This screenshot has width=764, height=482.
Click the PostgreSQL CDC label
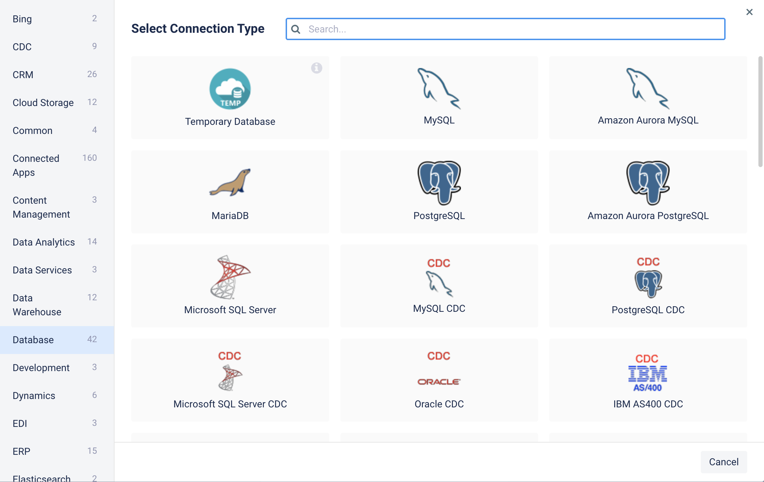click(648, 310)
